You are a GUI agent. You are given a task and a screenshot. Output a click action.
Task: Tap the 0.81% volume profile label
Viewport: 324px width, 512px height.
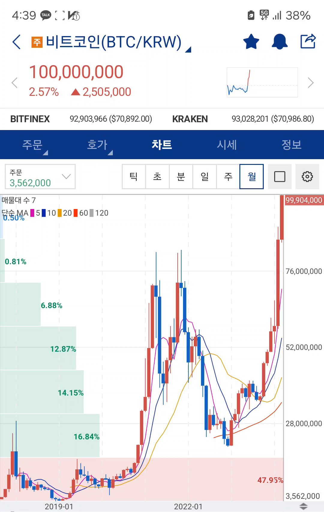click(16, 262)
